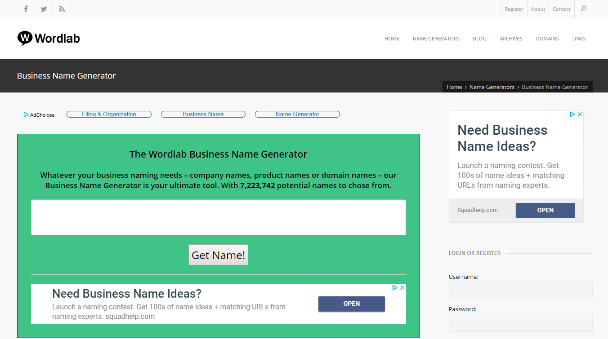608x339 pixels.
Task: Switch to the NAME GENERATORS menu item
Action: point(436,39)
